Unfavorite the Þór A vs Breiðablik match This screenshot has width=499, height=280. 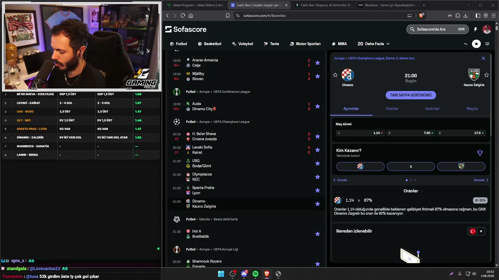click(317, 234)
